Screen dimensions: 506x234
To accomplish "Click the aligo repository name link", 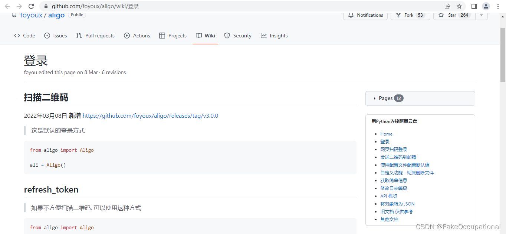I will coord(56,15).
